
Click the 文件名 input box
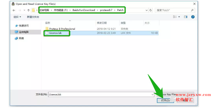101,94
